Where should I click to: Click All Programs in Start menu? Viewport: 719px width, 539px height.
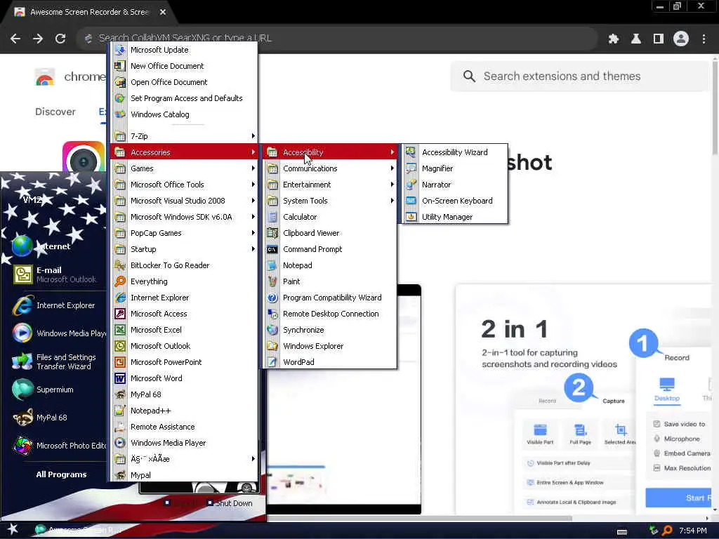coord(61,474)
